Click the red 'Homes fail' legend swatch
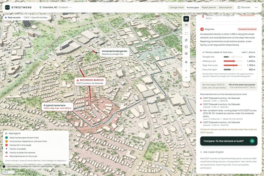This screenshot has width=264, height=176. click(x=7, y=145)
